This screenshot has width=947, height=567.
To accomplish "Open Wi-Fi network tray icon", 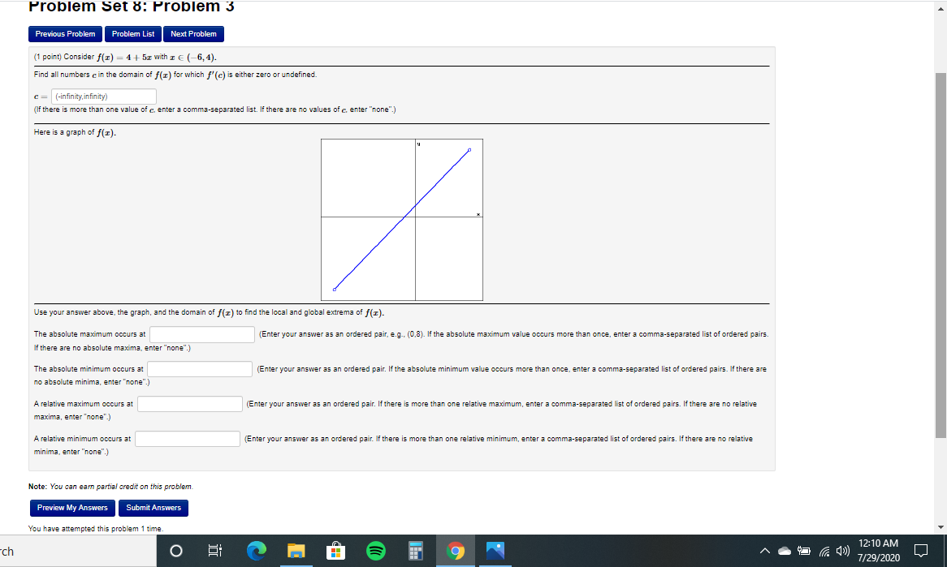I will click(x=824, y=551).
